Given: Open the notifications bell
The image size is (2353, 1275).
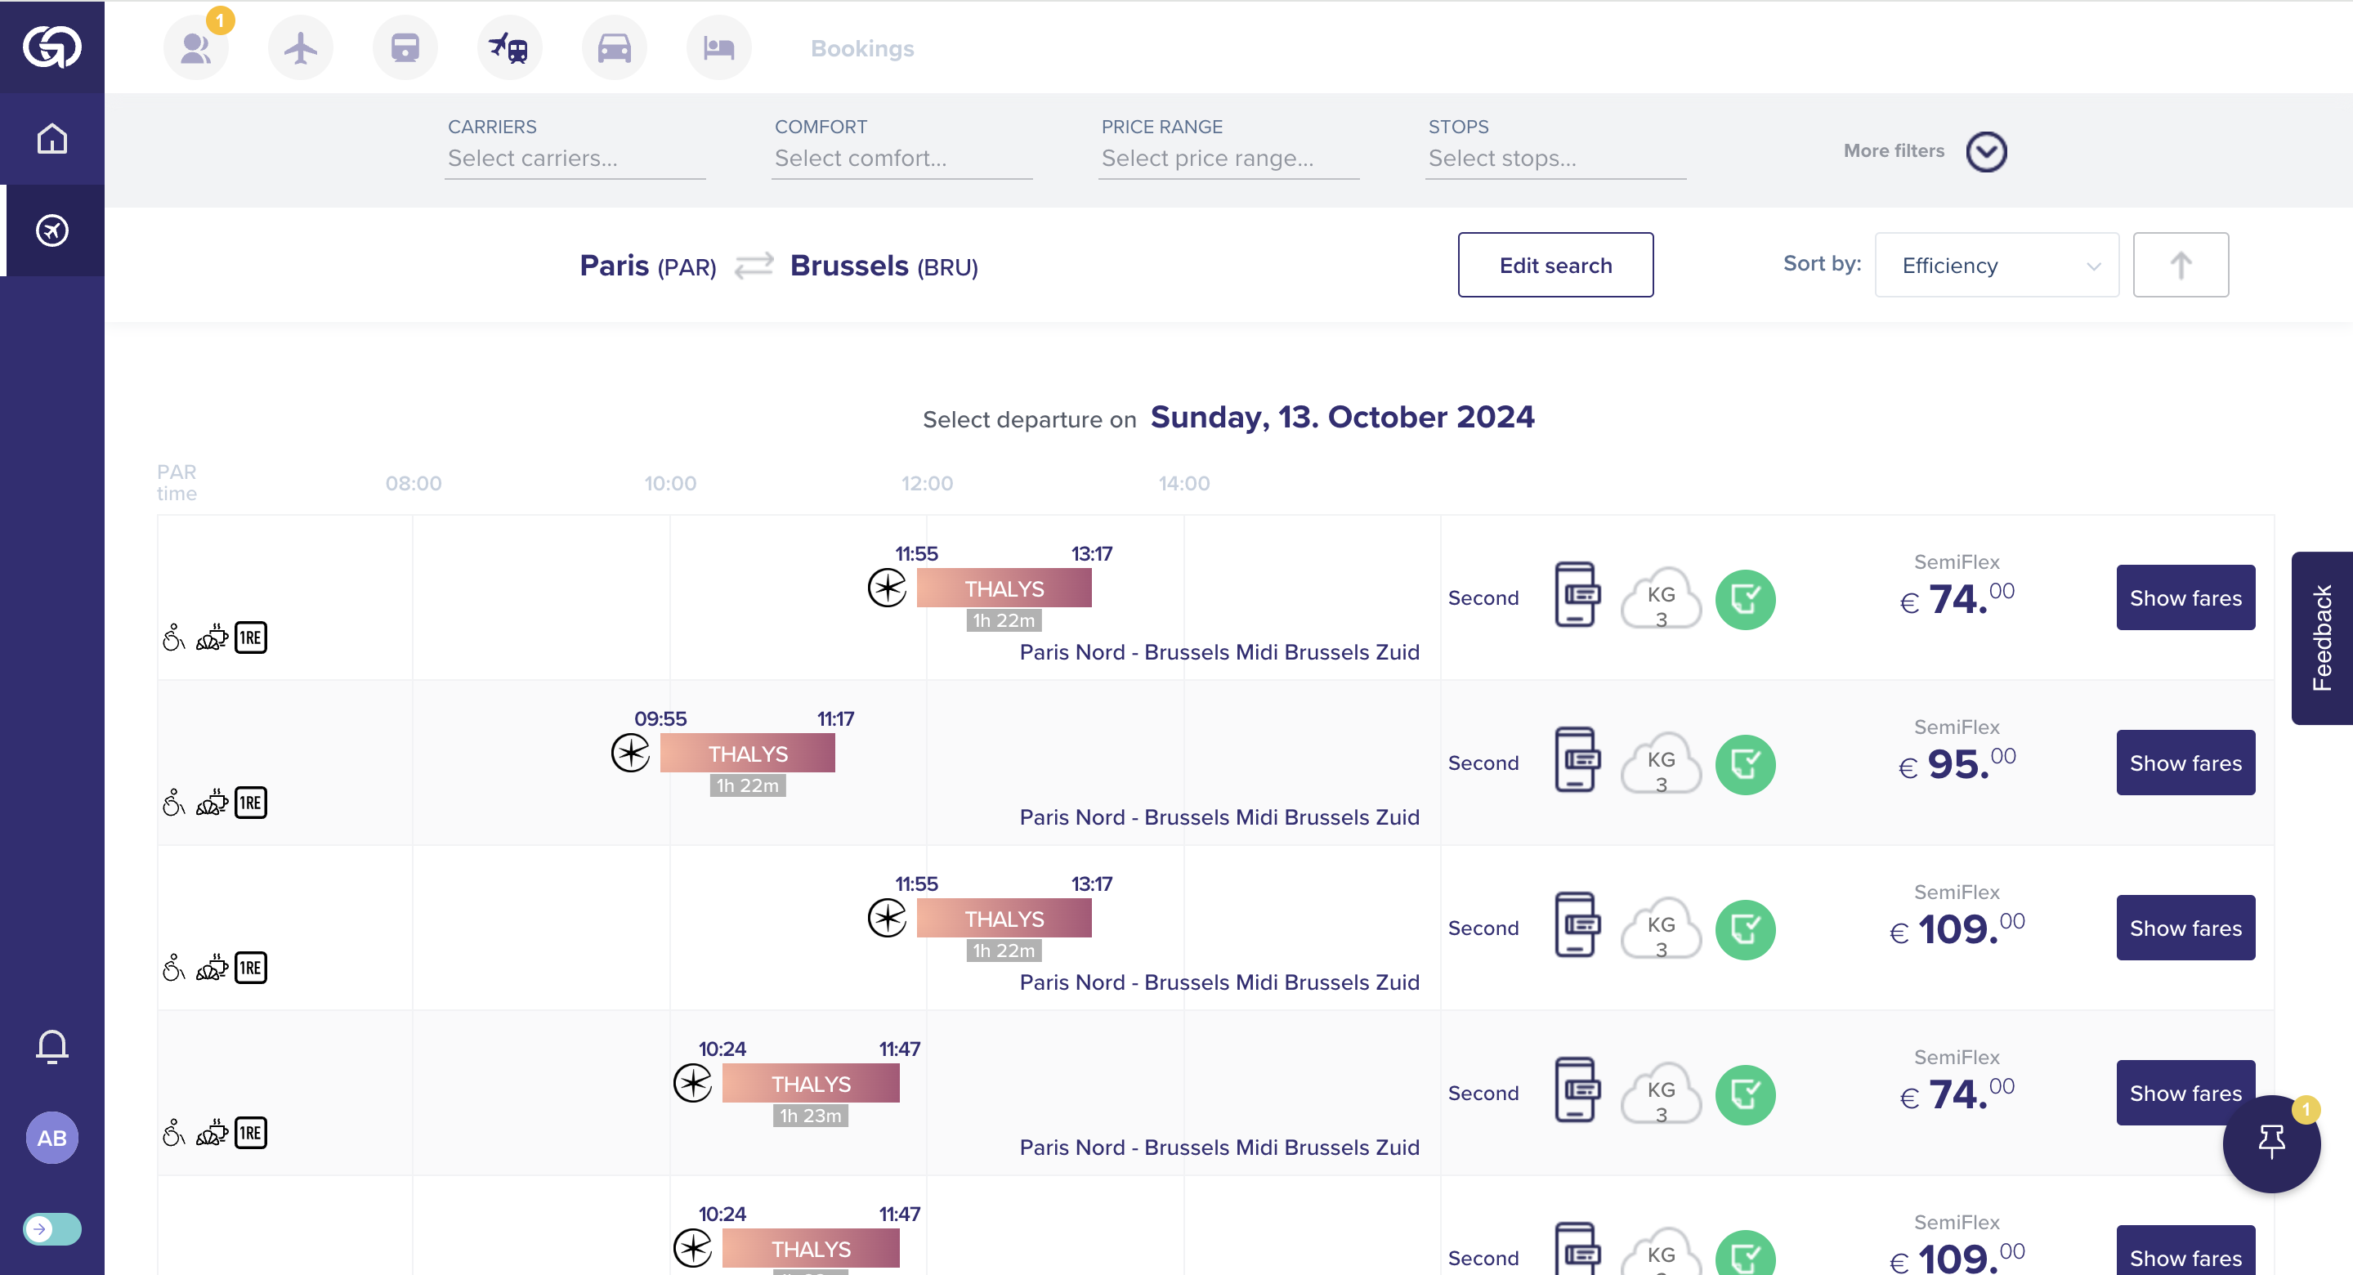Looking at the screenshot, I should pyautogui.click(x=52, y=1046).
